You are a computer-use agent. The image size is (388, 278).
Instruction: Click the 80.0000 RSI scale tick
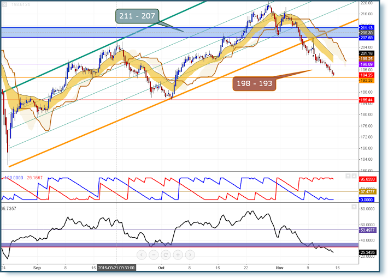tap(368, 209)
